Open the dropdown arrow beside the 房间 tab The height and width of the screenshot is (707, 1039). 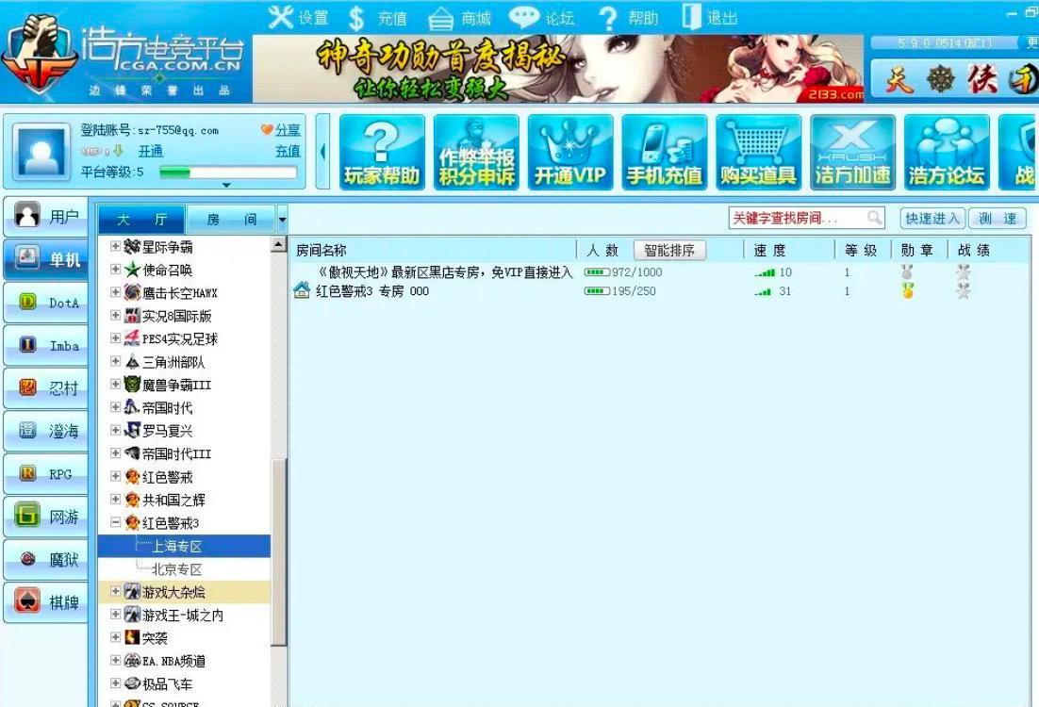click(x=282, y=220)
